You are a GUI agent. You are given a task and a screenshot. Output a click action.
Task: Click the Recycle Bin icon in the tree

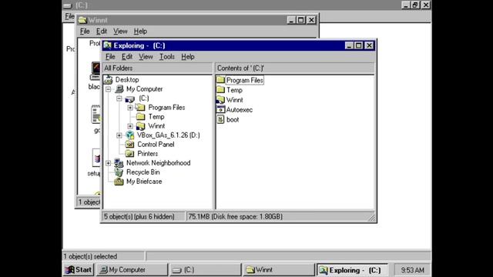(119, 172)
